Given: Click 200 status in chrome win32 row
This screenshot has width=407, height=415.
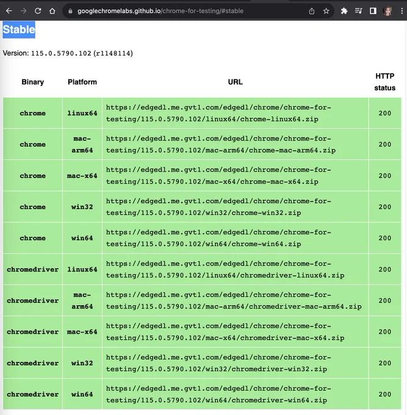Looking at the screenshot, I should [385, 207].
